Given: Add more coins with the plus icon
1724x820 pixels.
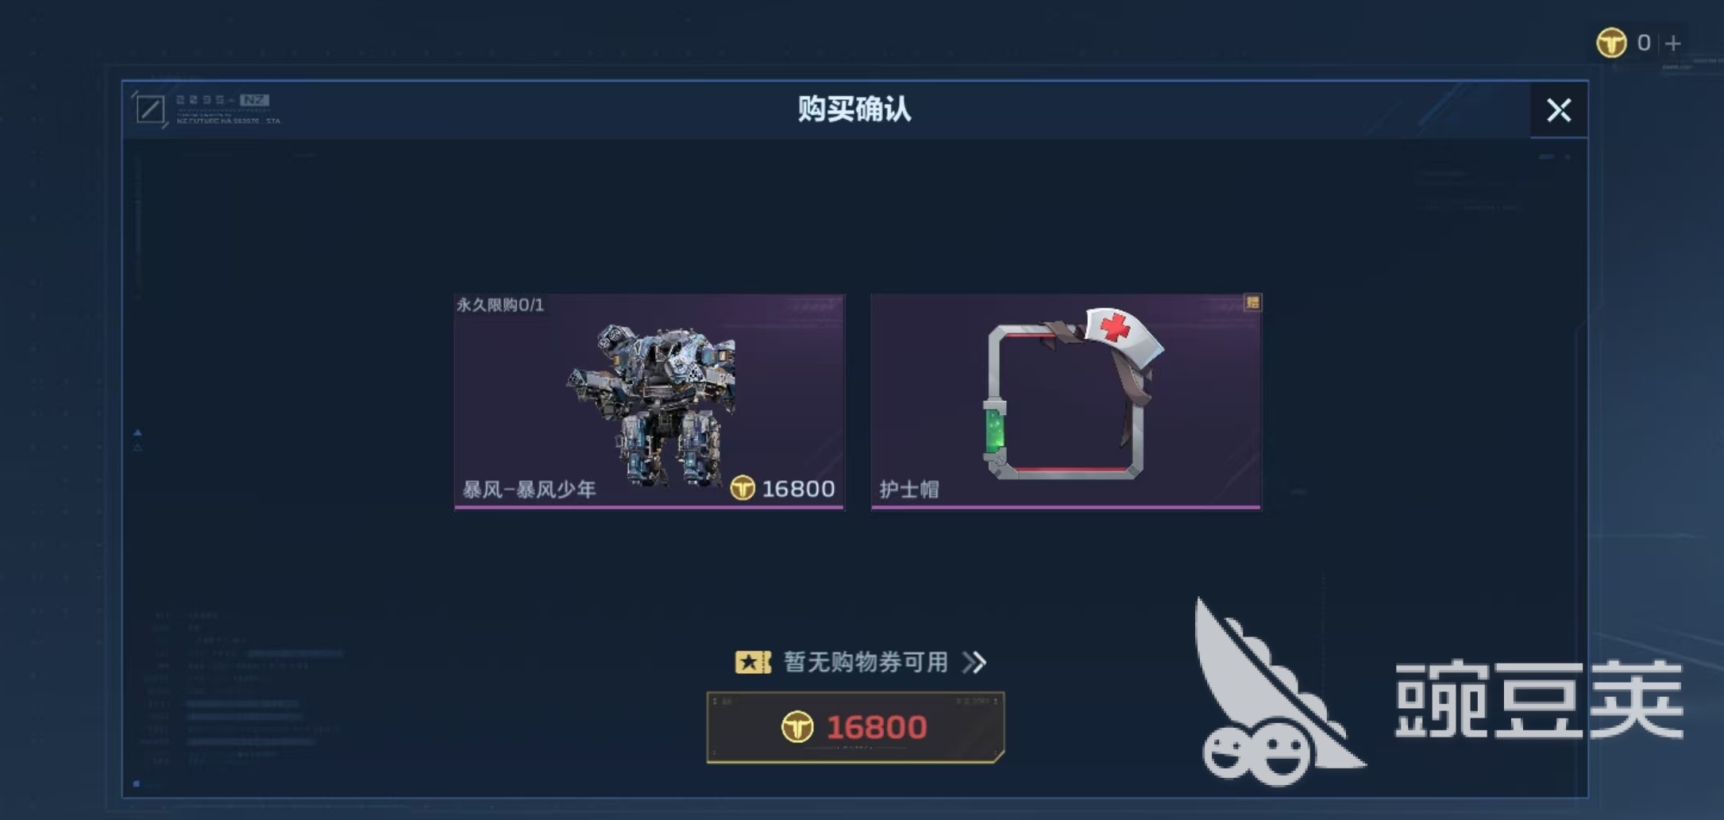Looking at the screenshot, I should [1673, 43].
